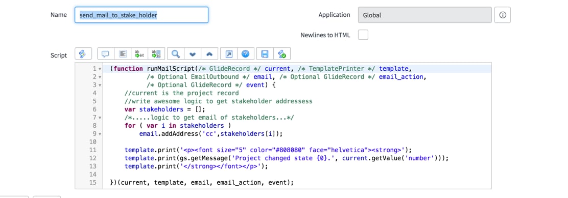The width and height of the screenshot is (568, 198).
Task: Collapse code fold arrow on line 7
Action: (100, 118)
